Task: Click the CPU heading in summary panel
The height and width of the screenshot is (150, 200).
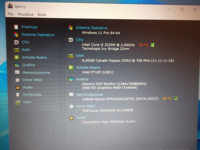Action: (x=79, y=40)
